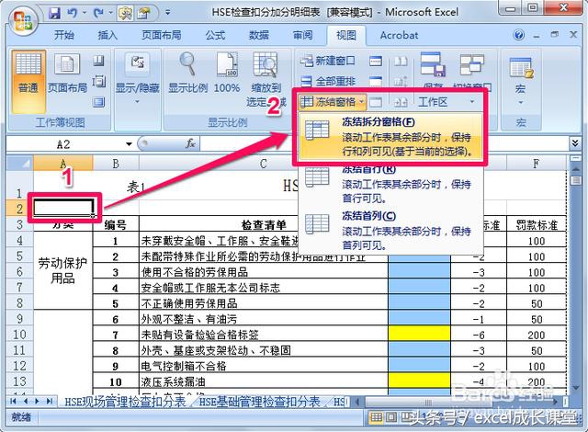Click the yellow cell in row 7
The width and height of the screenshot is (588, 432).
pyautogui.click(x=419, y=335)
